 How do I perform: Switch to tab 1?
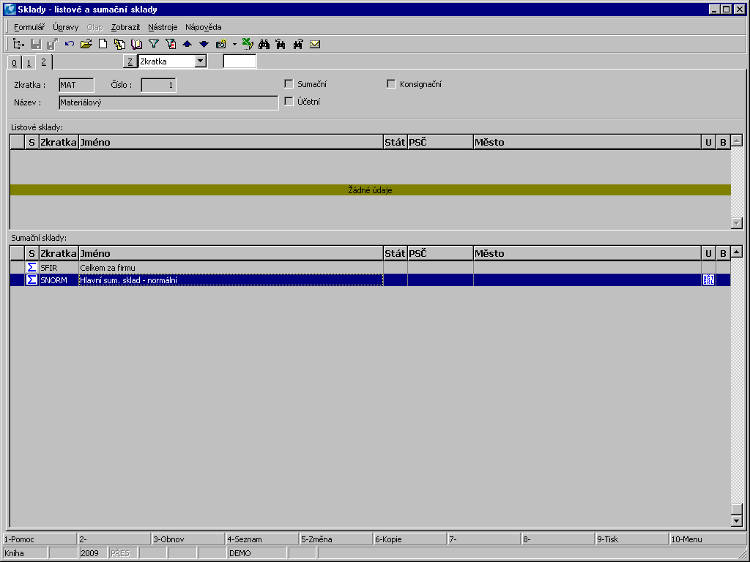click(x=29, y=62)
